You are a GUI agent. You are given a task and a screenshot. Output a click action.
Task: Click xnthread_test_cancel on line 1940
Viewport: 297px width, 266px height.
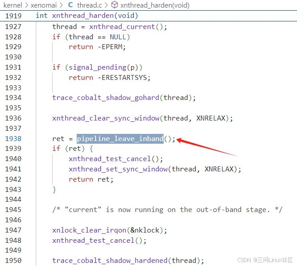tap(110, 159)
